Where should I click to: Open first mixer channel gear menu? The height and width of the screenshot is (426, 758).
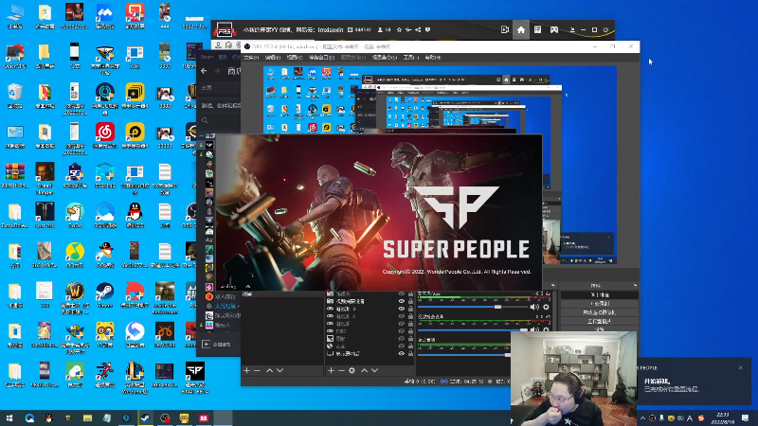coord(547,307)
